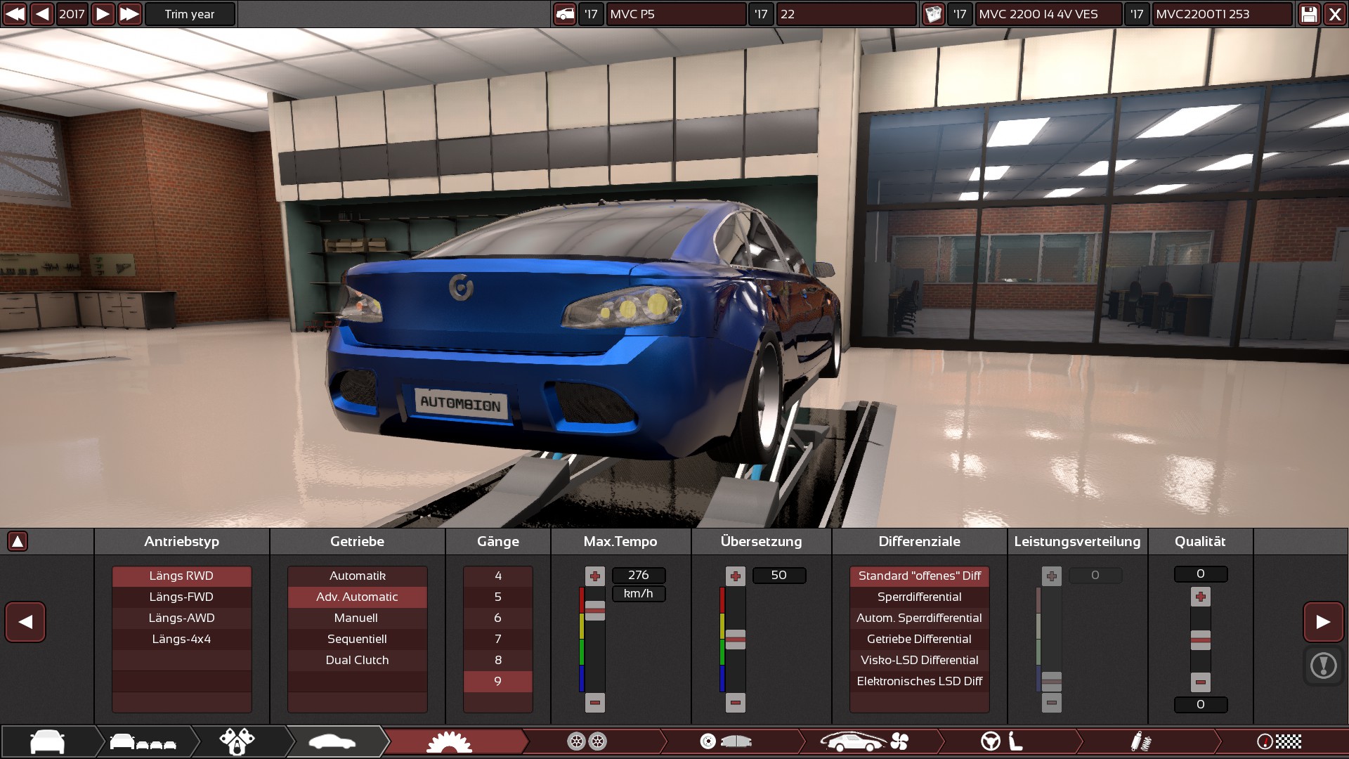The image size is (1349, 759).
Task: Choose 5 gears
Action: point(497,597)
